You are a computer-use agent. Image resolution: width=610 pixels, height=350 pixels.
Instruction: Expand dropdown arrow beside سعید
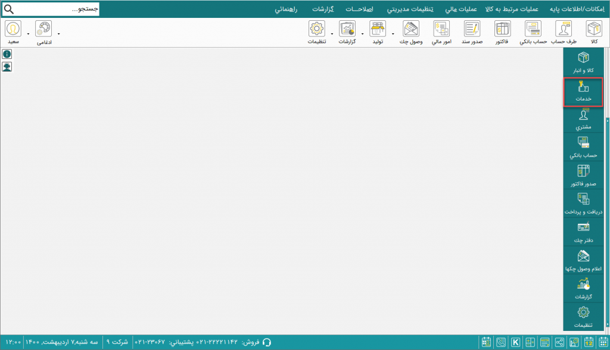click(x=29, y=34)
